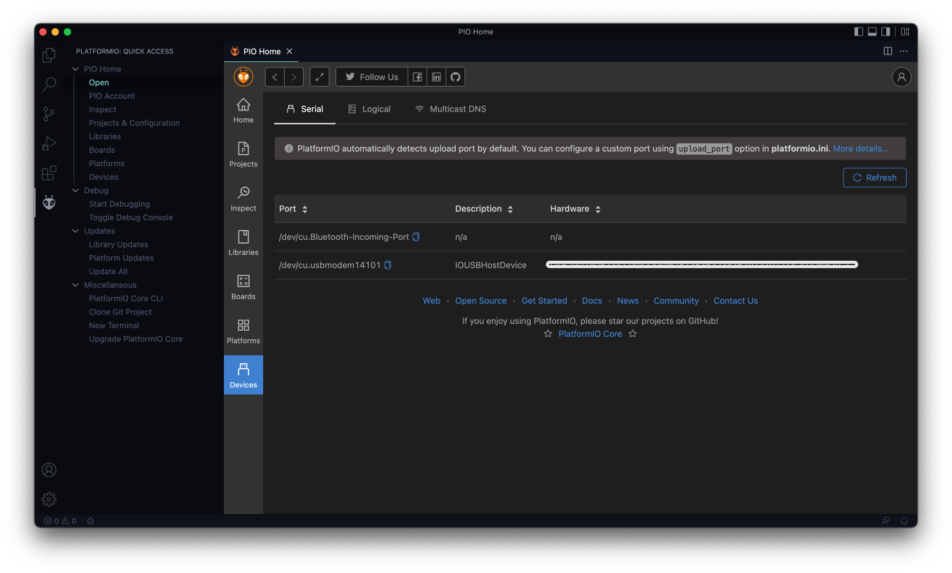Close the PIO Home editor tab

pos(290,52)
